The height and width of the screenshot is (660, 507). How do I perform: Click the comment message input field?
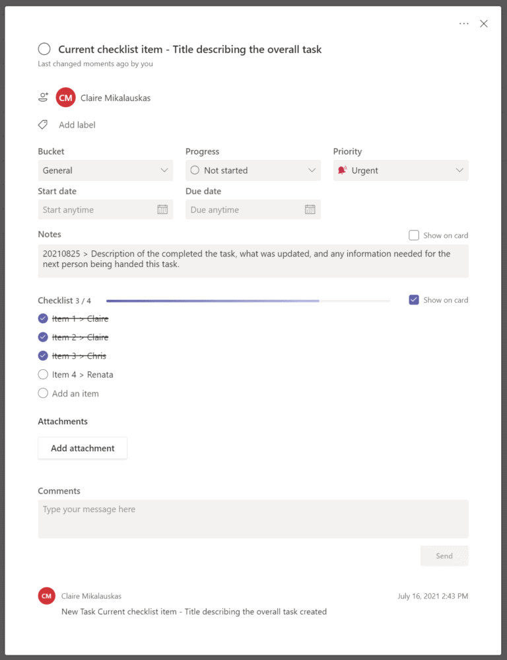click(x=253, y=519)
